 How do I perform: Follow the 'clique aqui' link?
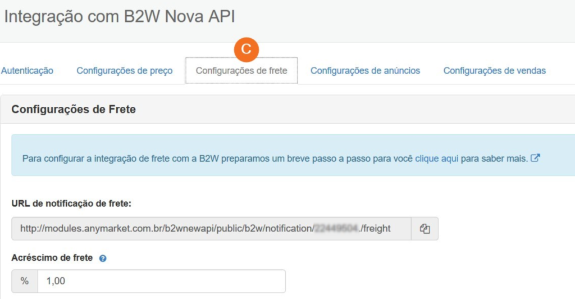(x=436, y=158)
